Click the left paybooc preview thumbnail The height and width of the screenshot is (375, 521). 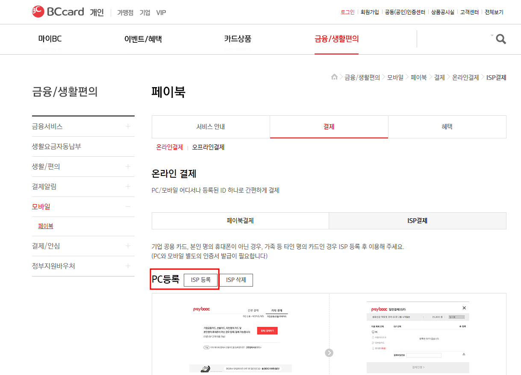click(241, 339)
